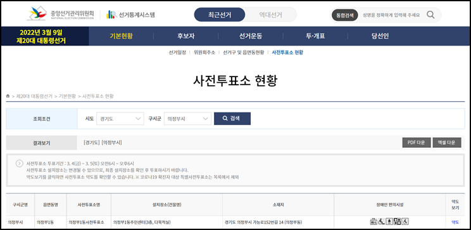Click the 사전투표소명 column header

[x=89, y=205]
